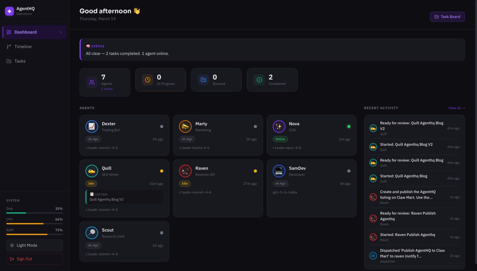Expand Quill's last task entry

coord(124,197)
